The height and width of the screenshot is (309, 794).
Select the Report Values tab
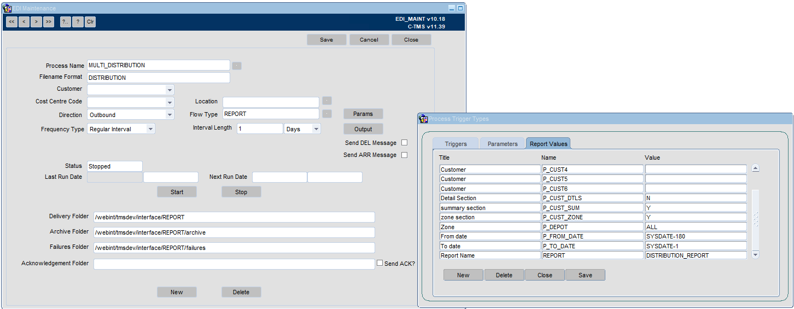549,144
